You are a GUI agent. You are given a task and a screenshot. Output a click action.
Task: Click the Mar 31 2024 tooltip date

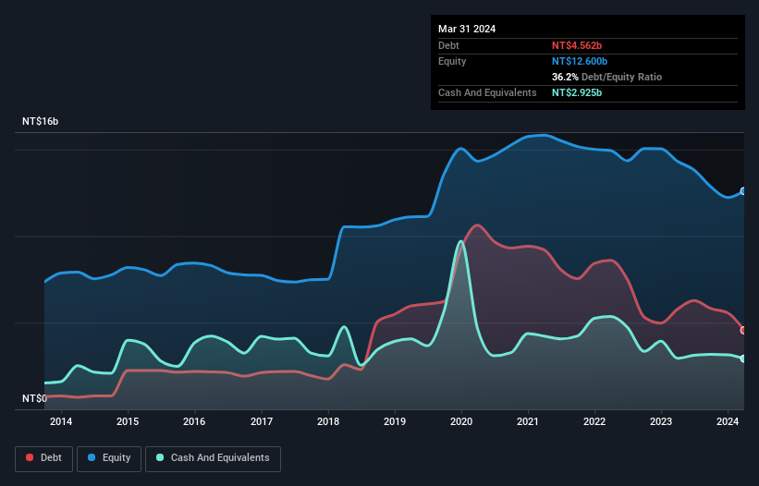467,29
